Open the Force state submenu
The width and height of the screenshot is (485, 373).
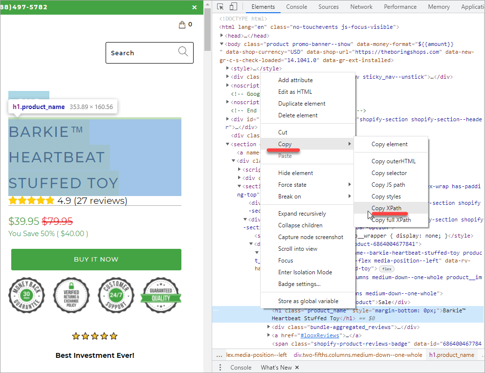pyautogui.click(x=308, y=185)
